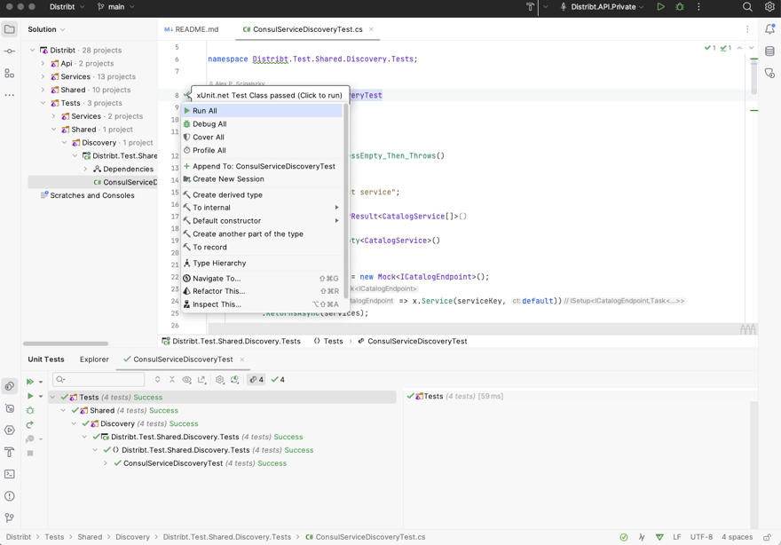Open the Solution view dropdown

coord(46,29)
